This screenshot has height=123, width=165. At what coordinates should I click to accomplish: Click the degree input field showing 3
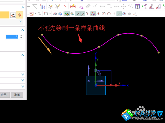(12, 37)
